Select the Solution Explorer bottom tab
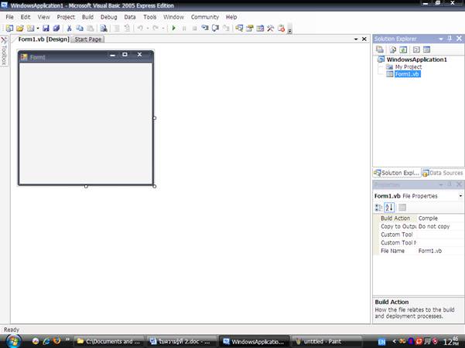465x348 pixels. tap(397, 173)
